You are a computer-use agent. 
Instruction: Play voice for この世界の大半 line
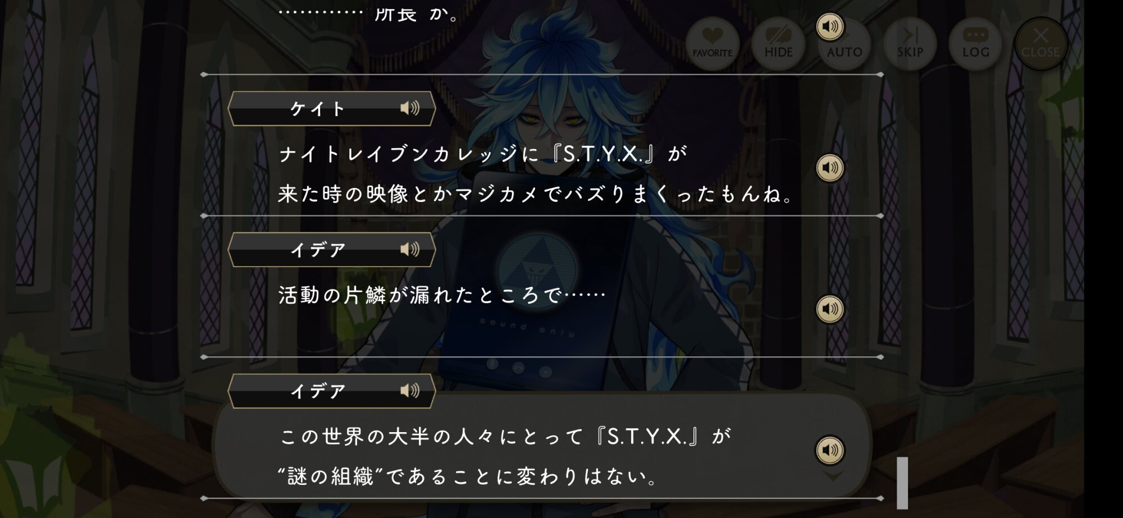(x=830, y=450)
